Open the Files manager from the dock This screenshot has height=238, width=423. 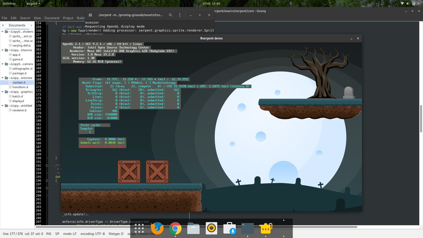193,228
